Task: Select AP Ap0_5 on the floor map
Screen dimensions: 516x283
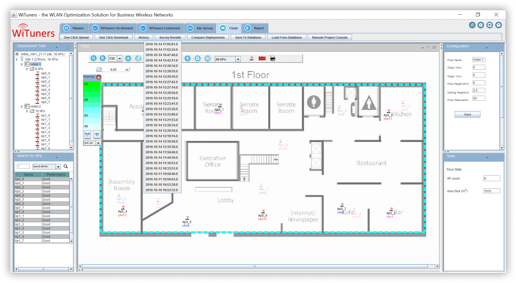Action: point(187,222)
